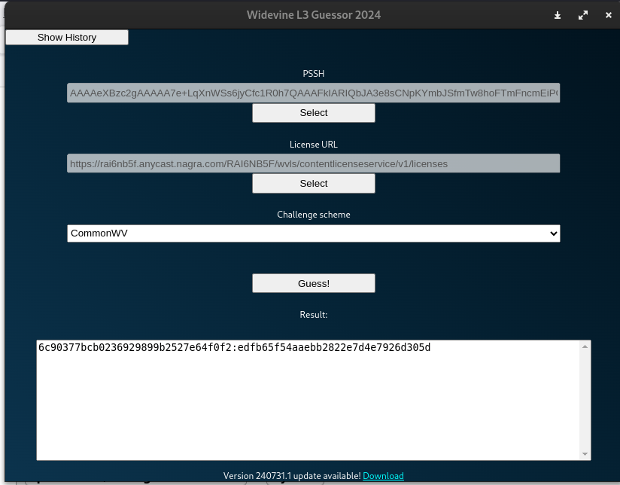This screenshot has width=620, height=485.
Task: Click inside the PSSH input field
Action: (x=313, y=93)
